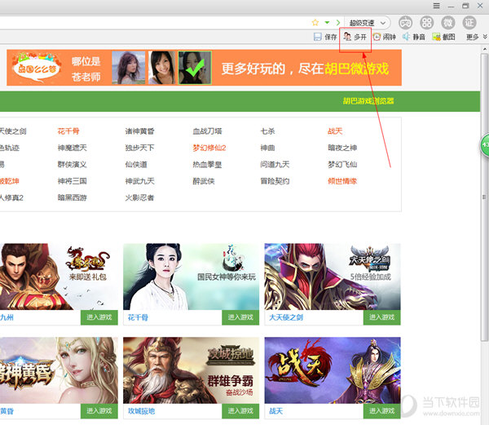Open the 大天使之剑 card title link
The height and width of the screenshot is (425, 489).
click(x=286, y=317)
